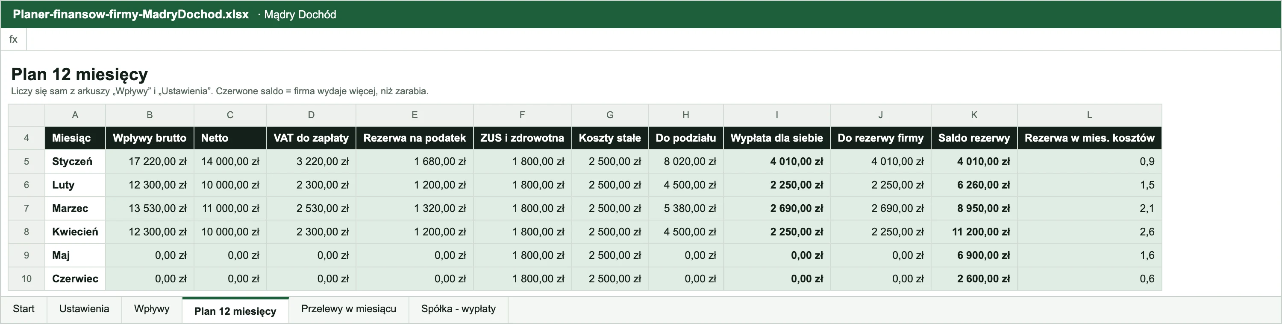Click cell with 14 000,00 zł
The width and height of the screenshot is (1282, 325).
click(230, 162)
